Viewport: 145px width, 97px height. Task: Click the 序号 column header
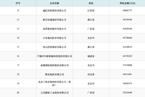(x=18, y=3)
